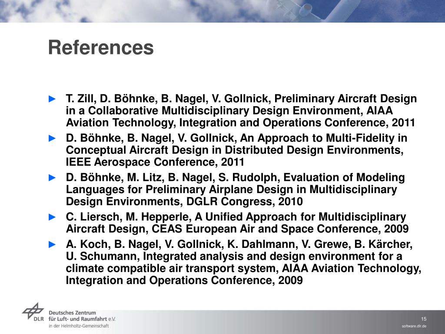Click 'in der Helmholtz-Gemeinschaft' footer text
Screen dimensions: 445x334
79,326
